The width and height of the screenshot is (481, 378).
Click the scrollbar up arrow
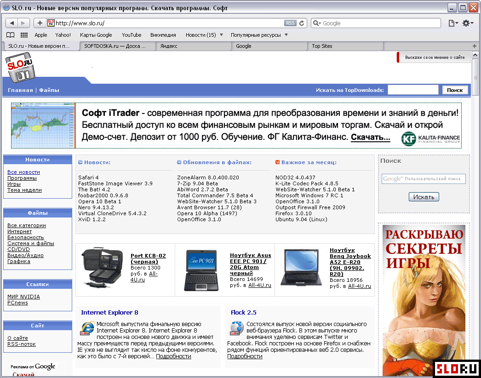[475, 55]
